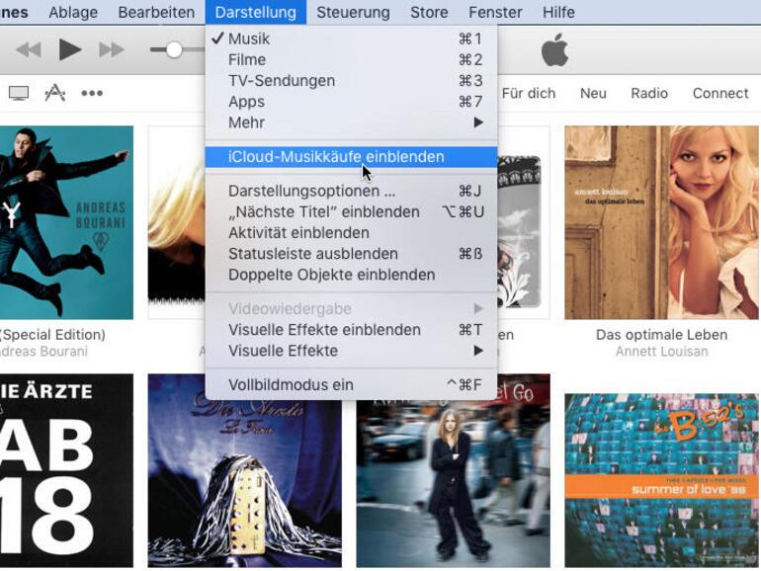Open the Für dich tab
This screenshot has height=571, width=761.
pos(528,93)
